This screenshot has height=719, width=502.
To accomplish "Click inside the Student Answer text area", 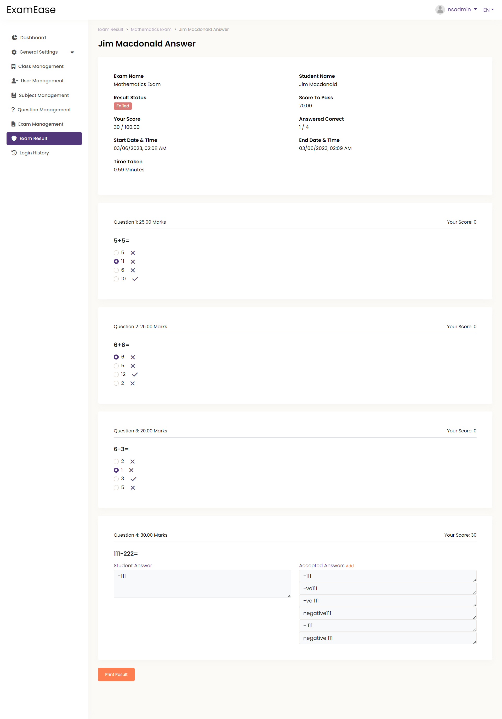I will tap(202, 584).
